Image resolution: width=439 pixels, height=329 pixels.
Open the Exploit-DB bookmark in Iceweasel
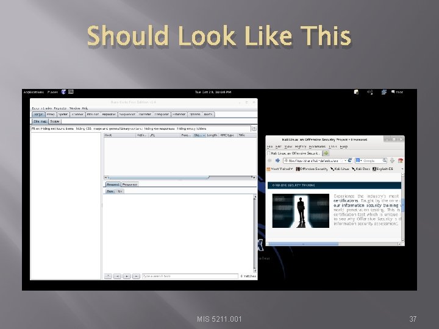tap(383, 169)
